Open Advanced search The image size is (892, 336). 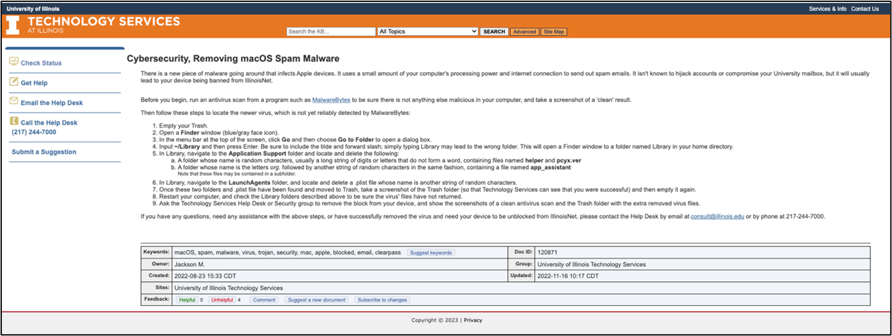(524, 31)
